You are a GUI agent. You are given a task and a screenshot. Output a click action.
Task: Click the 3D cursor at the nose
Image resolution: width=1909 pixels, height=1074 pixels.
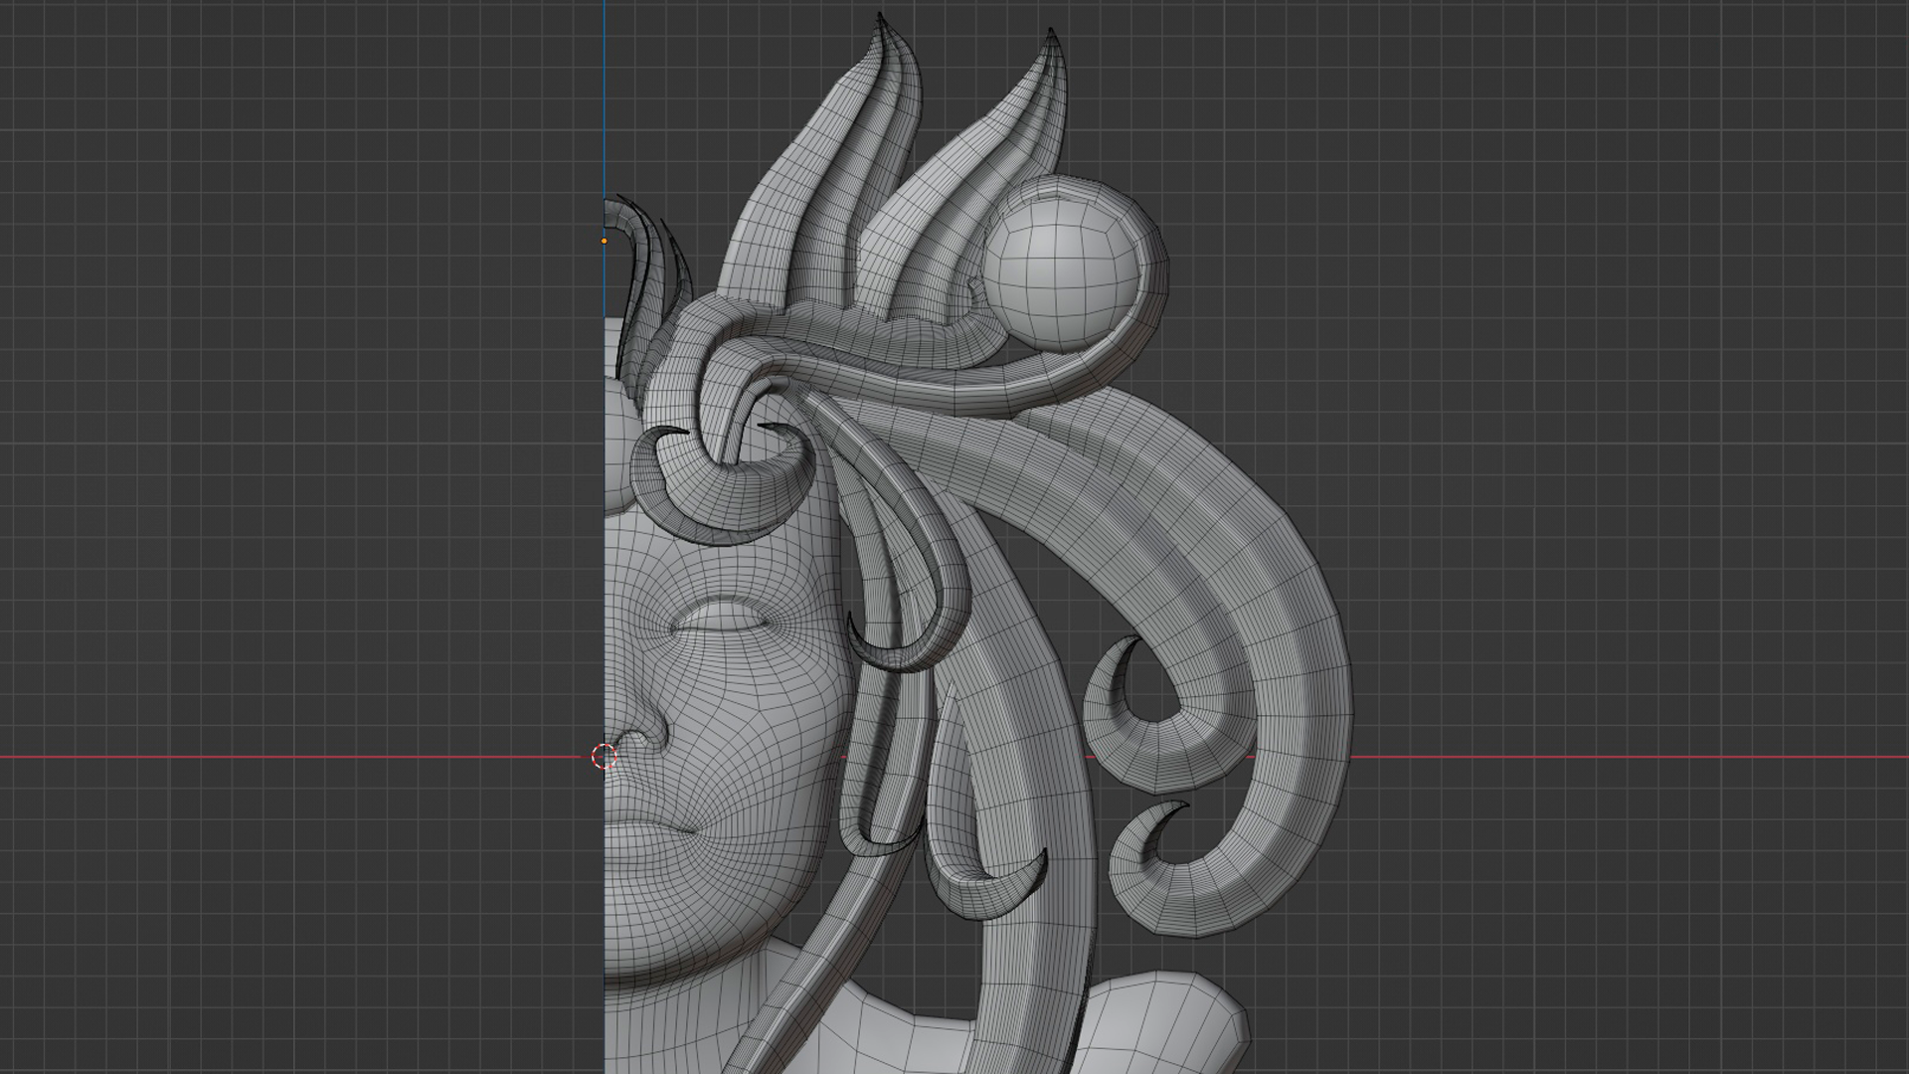(605, 757)
